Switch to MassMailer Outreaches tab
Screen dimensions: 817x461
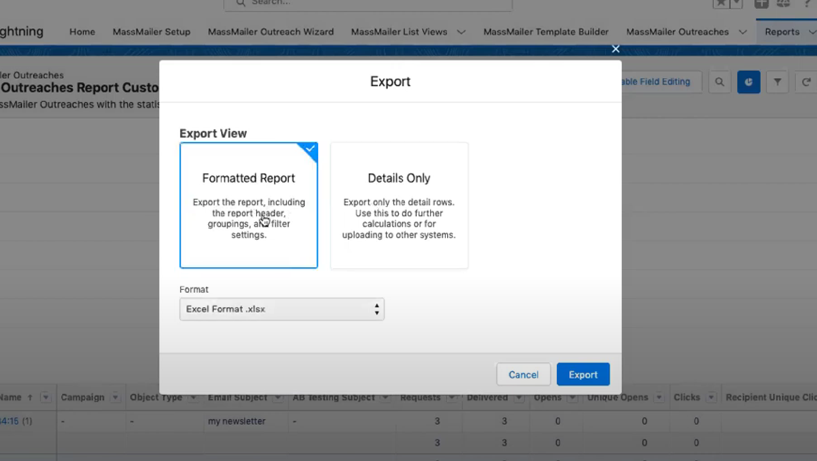point(677,32)
